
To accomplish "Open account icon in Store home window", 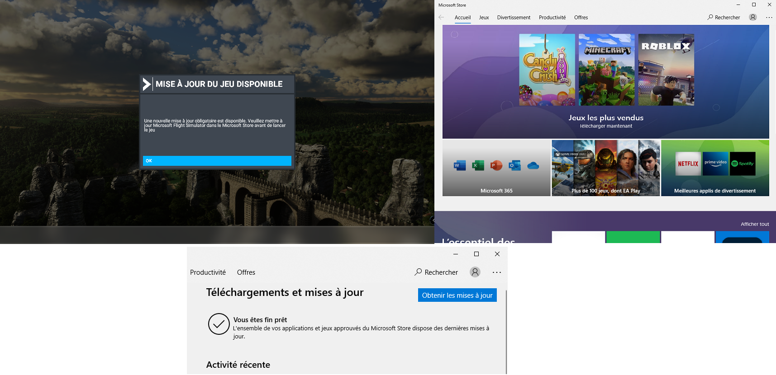I will pos(753,17).
